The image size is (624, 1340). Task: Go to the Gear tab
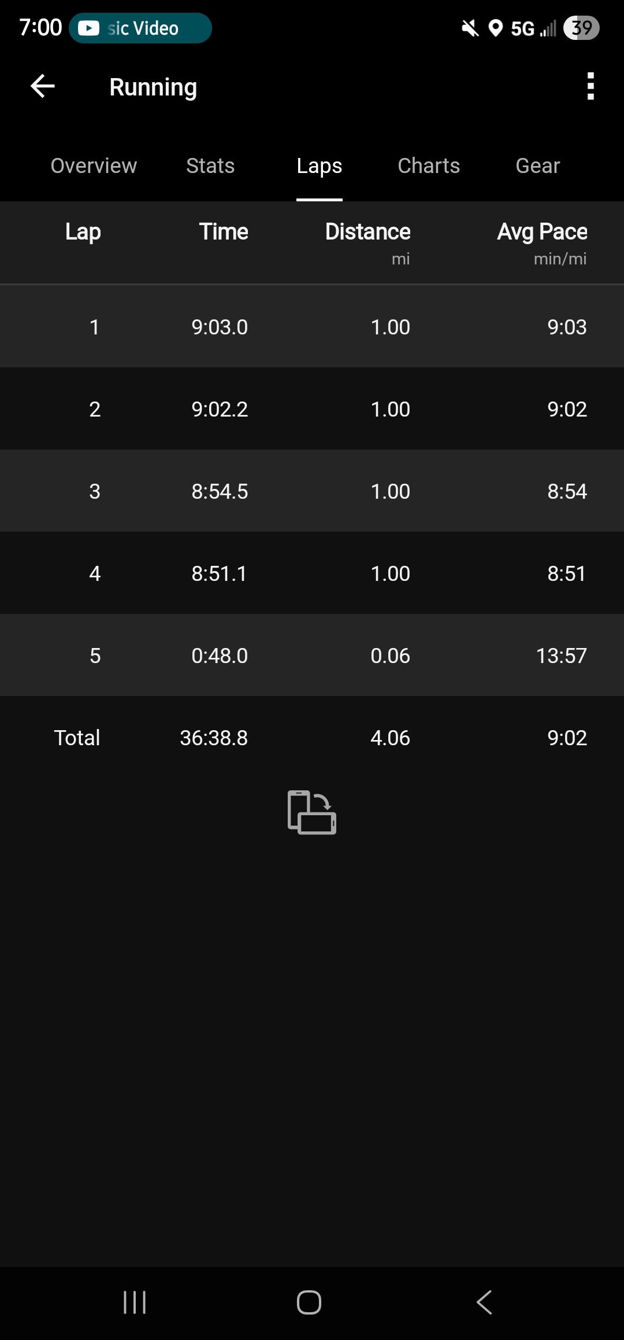[x=537, y=166]
